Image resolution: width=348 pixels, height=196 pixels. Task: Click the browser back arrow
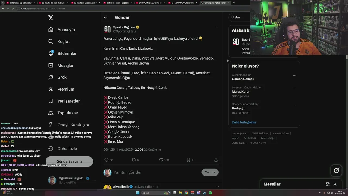[3, 8]
